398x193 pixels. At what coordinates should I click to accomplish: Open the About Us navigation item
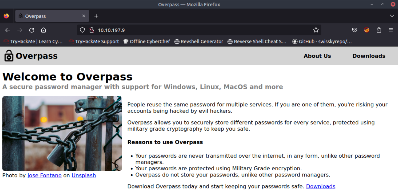pyautogui.click(x=317, y=56)
